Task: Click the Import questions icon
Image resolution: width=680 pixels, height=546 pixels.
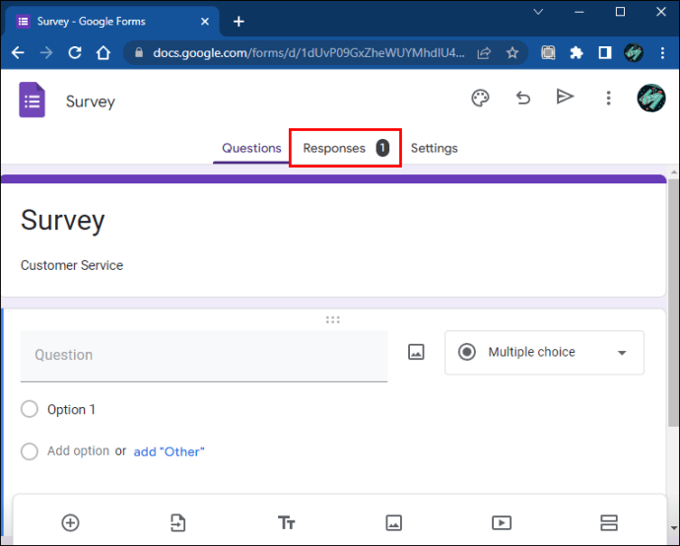Action: (x=177, y=522)
